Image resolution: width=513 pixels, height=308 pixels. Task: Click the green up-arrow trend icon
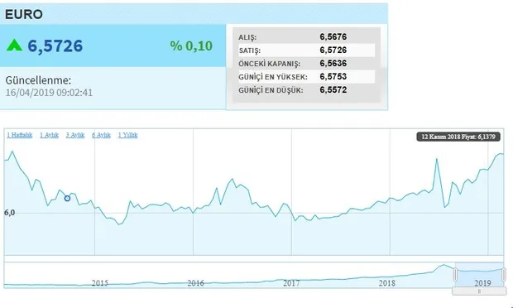[14, 46]
